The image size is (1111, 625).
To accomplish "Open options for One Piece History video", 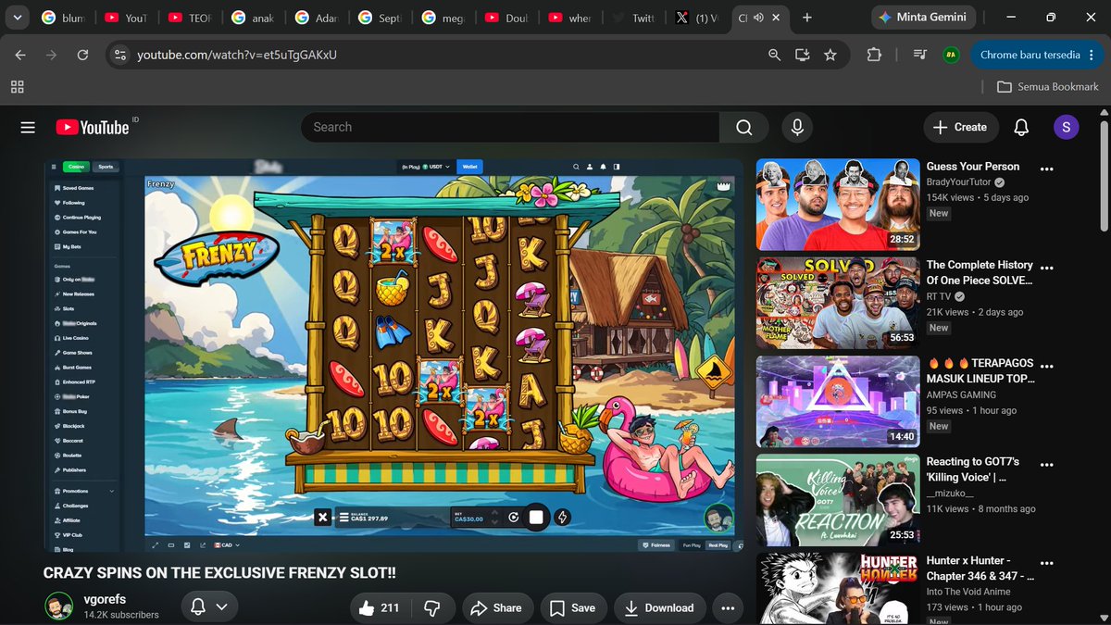I will pyautogui.click(x=1047, y=268).
